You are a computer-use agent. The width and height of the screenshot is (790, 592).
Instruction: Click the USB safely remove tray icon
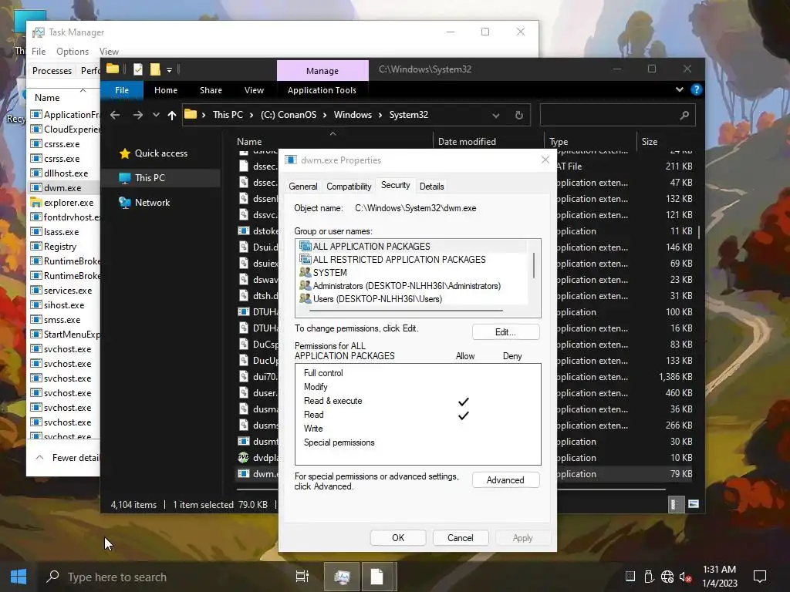point(649,577)
